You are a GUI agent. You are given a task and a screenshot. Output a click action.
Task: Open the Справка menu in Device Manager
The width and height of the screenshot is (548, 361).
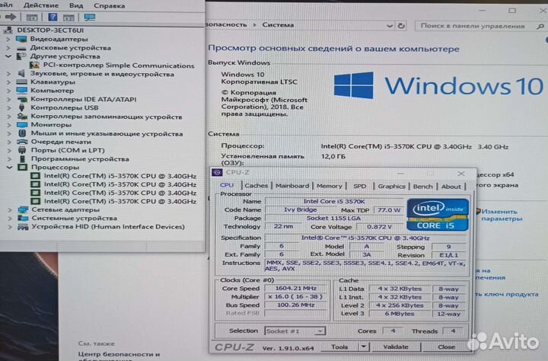point(109,5)
